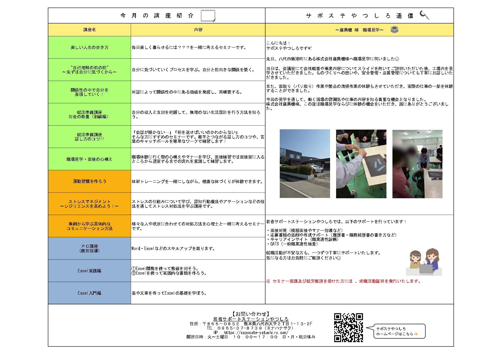Screen dimensions: 502x355
Task: Click the underlined 若者サポートステーションやつしろ heading
Action: coord(251,319)
